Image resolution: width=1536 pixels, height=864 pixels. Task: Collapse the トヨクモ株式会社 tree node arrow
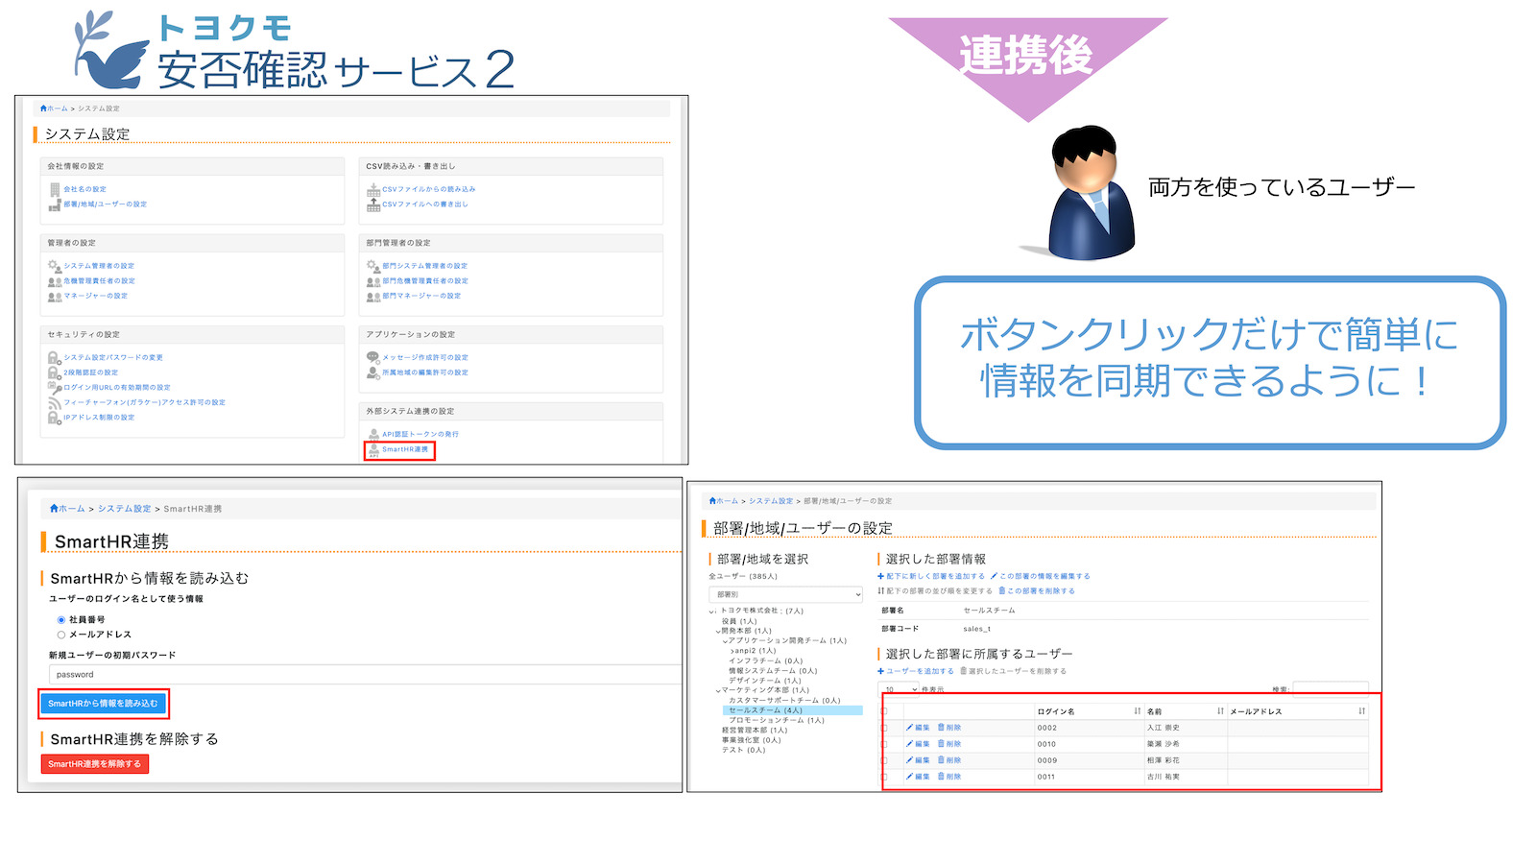[x=712, y=612]
